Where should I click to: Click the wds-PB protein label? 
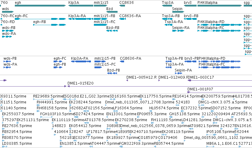coord(10,58)
